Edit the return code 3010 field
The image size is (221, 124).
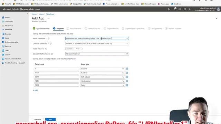tap(56, 77)
